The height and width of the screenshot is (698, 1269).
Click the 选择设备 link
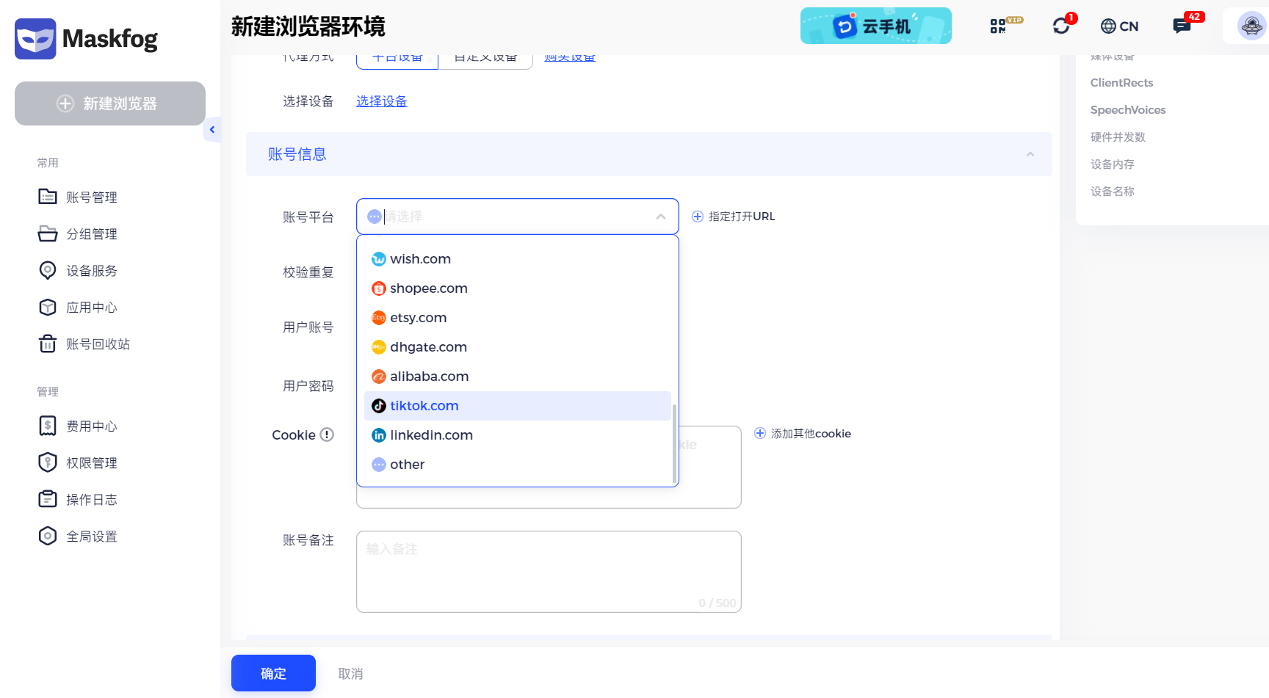point(381,101)
